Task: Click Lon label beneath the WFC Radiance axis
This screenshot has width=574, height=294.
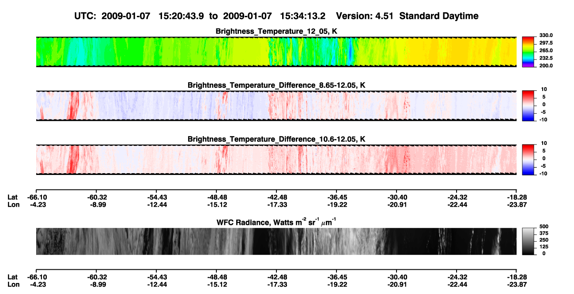Action: 13,284
